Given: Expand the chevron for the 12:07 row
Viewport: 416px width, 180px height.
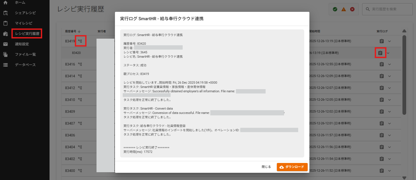Looking at the screenshot, I should pyautogui.click(x=389, y=88).
